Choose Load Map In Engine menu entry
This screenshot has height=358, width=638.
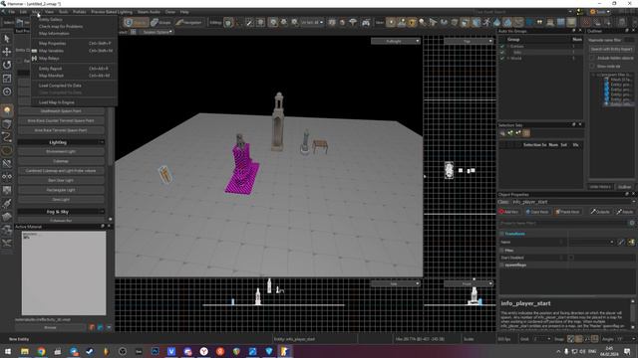point(74,102)
